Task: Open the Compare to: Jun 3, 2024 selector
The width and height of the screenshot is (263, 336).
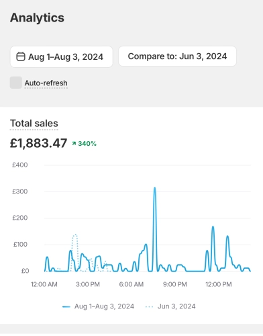Action: [177, 56]
